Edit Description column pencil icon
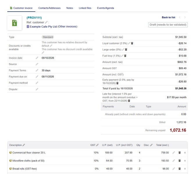The image size is (194, 174). 24,145
